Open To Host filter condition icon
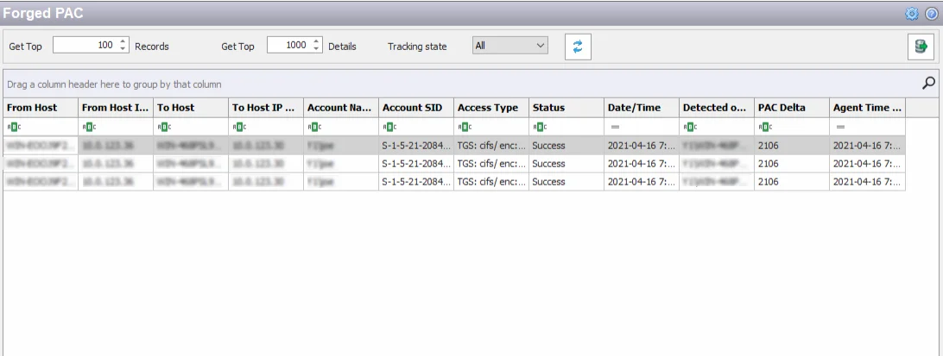The width and height of the screenshot is (943, 356). tap(163, 127)
